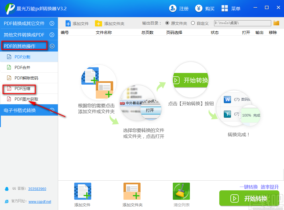Click the blue plus add-file toolbar icon
The image size is (284, 210).
click(68, 24)
